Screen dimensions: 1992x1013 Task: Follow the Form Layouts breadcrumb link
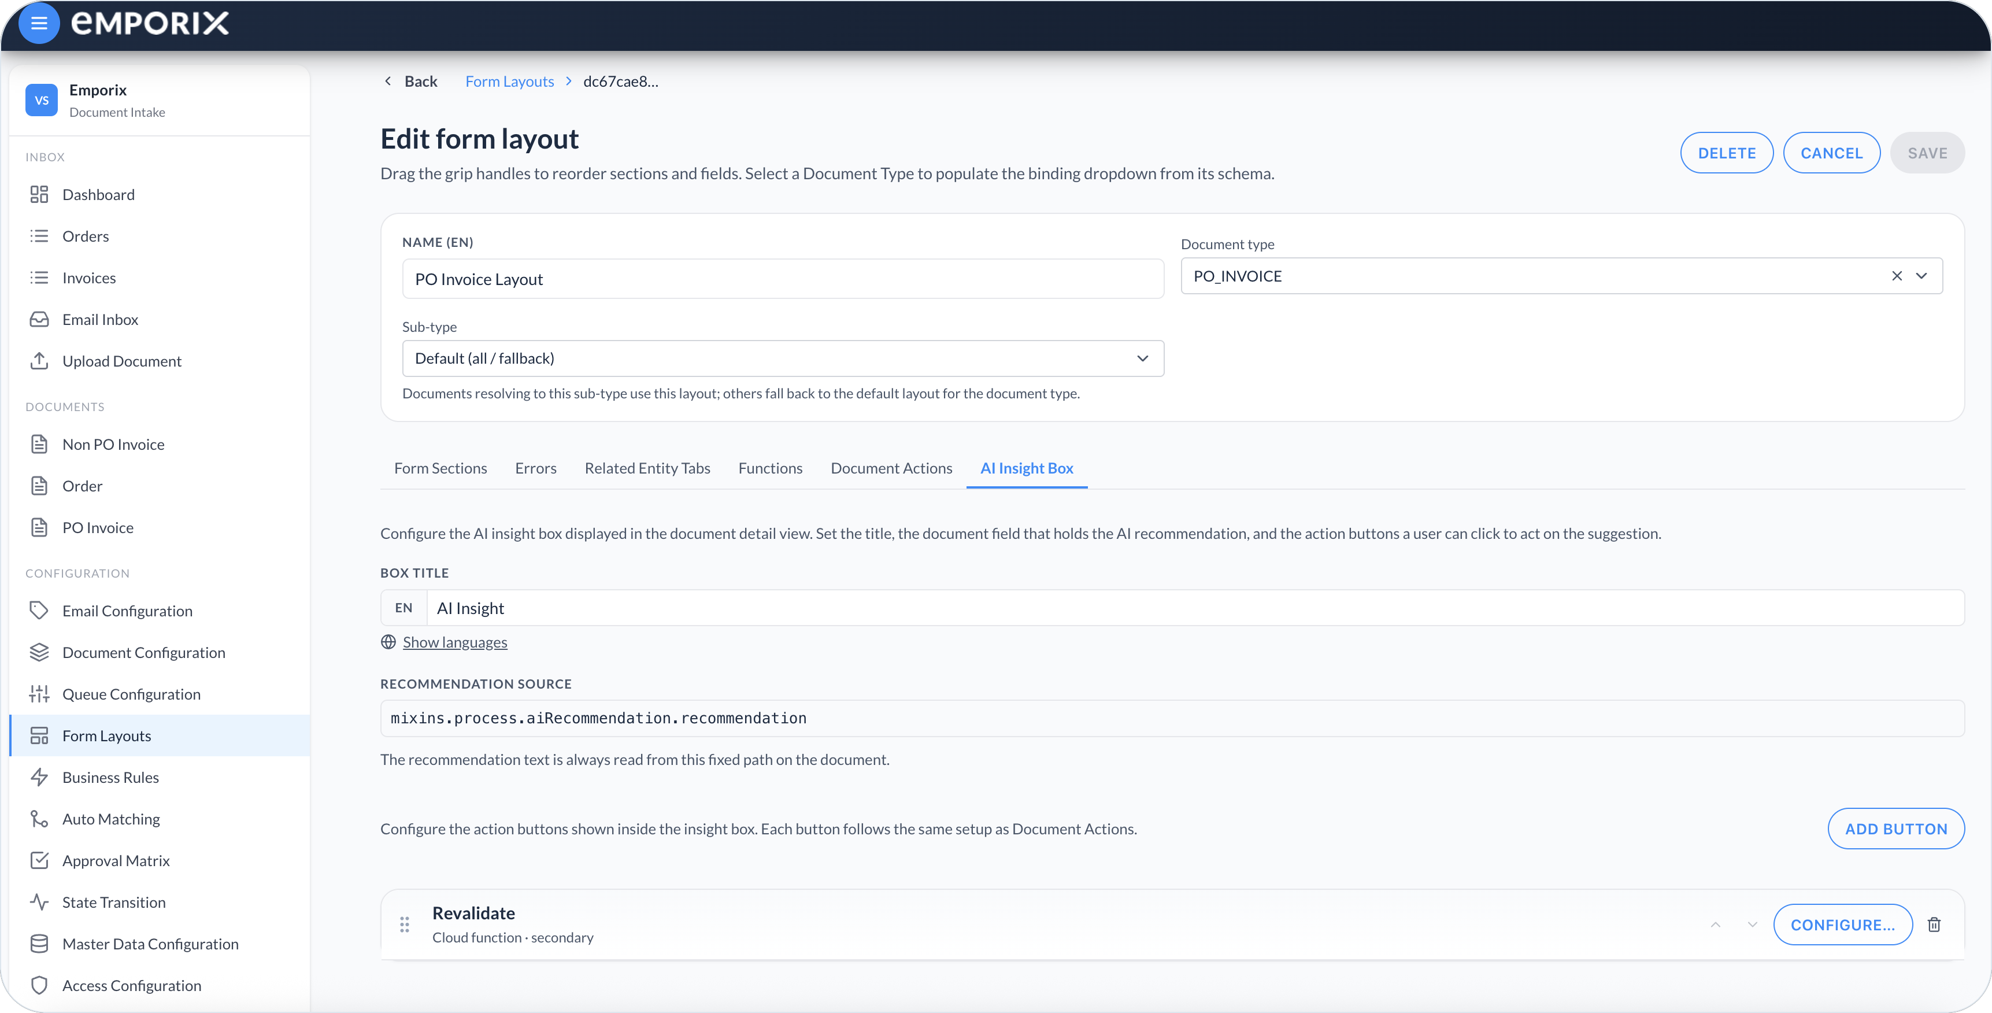[510, 81]
